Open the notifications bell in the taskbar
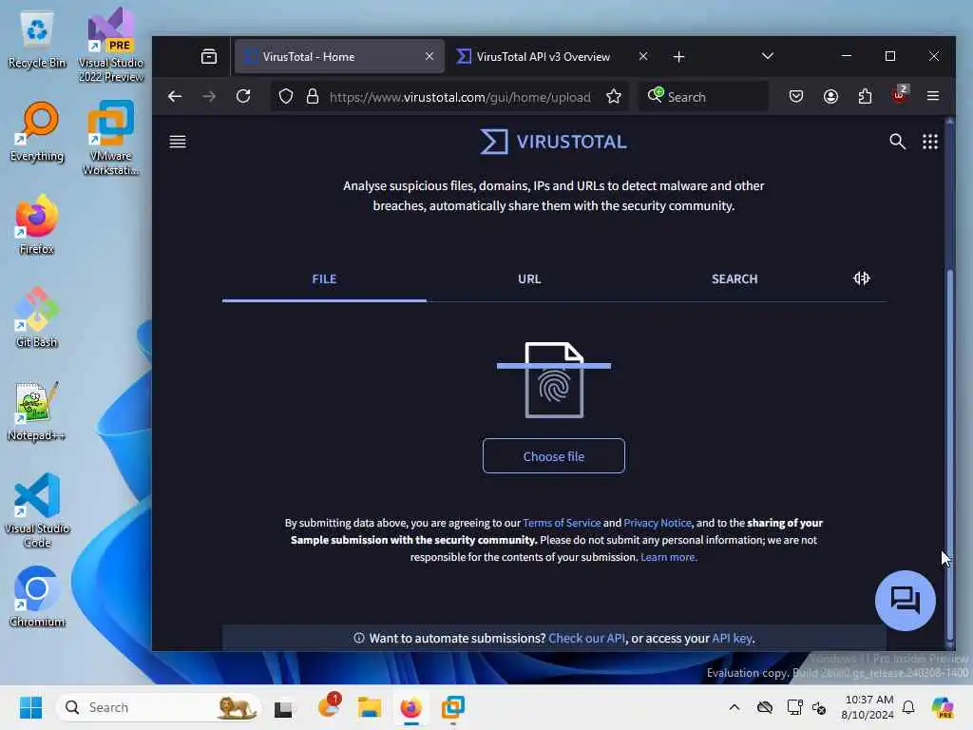Image resolution: width=973 pixels, height=730 pixels. click(908, 707)
